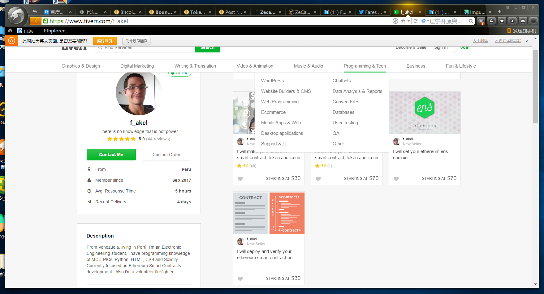Open Graphics & Design category menu
544x294 pixels.
click(81, 66)
